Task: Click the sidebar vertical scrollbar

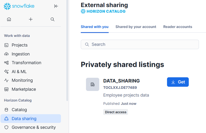Action: 67,50
